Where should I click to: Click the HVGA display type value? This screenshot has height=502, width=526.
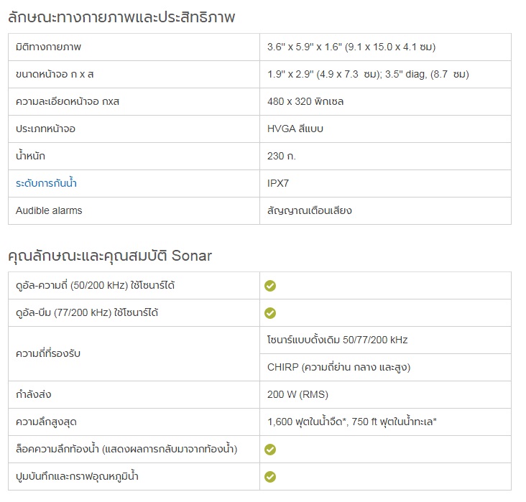click(x=295, y=129)
